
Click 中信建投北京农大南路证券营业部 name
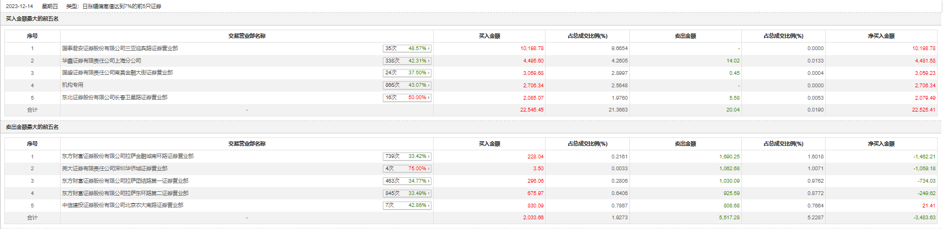pyautogui.click(x=122, y=205)
